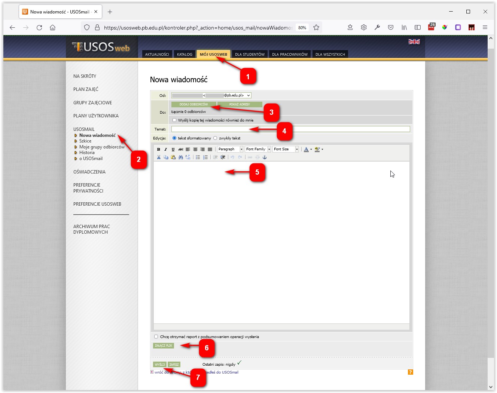Click the DODAJ ODBIORCÓW button
Viewport: 497px width, 393px height.
tap(193, 104)
